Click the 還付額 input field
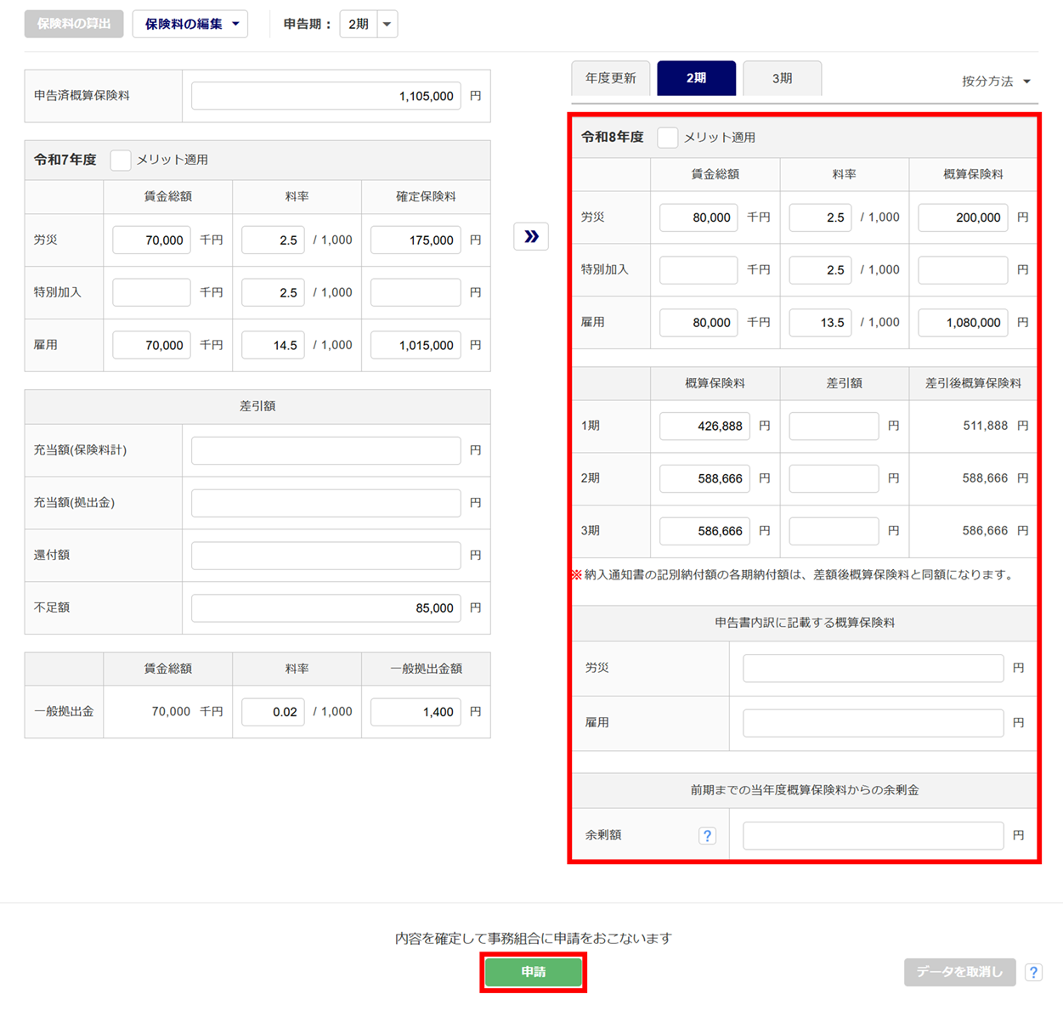 (x=326, y=556)
